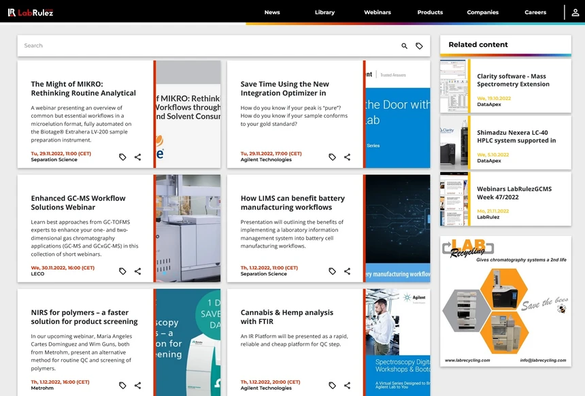Click date 'Tu, 29.11.2022, 11:00 (CET)'
Image resolution: width=585 pixels, height=396 pixels.
61,153
